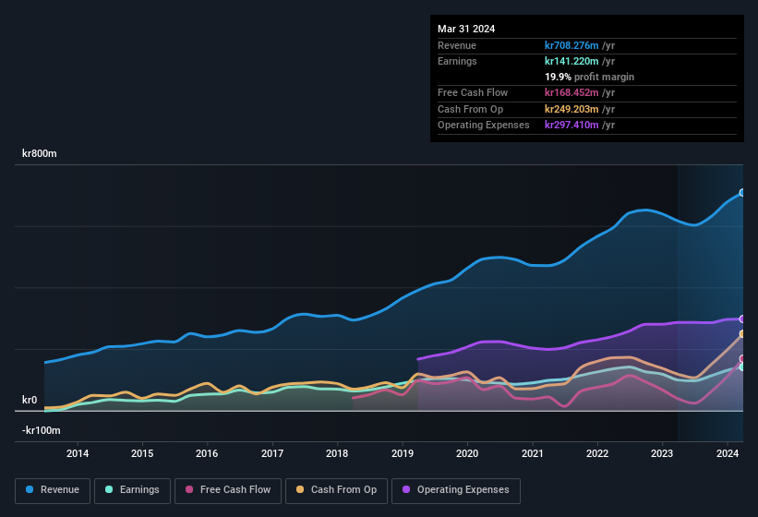Click the Operating Expenses tooltip label

(484, 125)
